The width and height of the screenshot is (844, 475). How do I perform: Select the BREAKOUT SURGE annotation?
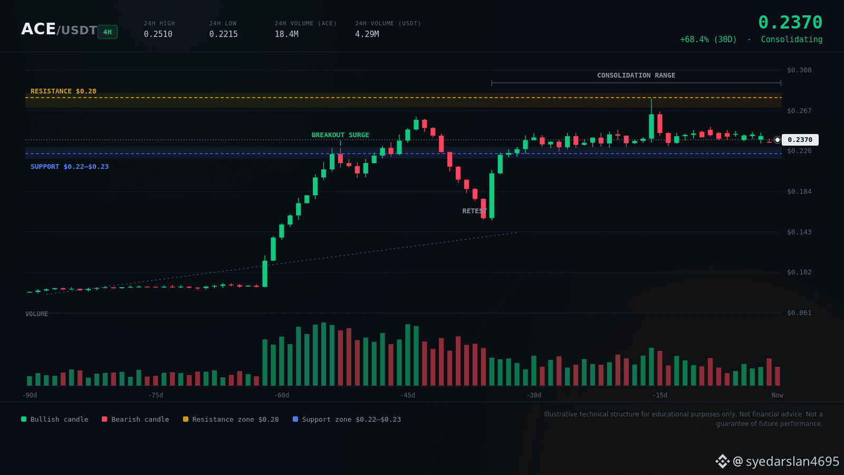[x=340, y=135]
